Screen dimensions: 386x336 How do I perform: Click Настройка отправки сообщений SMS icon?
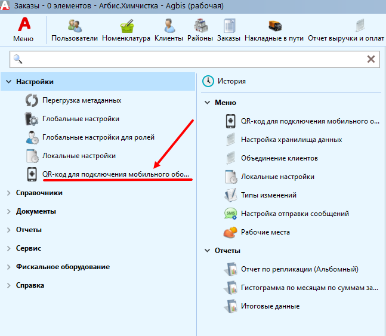tap(231, 214)
